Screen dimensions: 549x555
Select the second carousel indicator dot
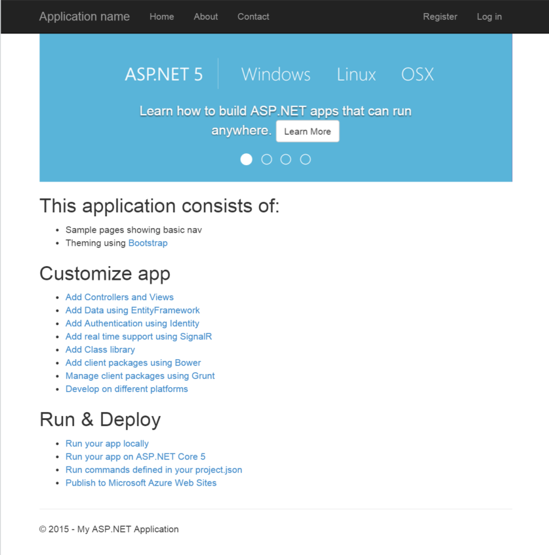(x=266, y=159)
